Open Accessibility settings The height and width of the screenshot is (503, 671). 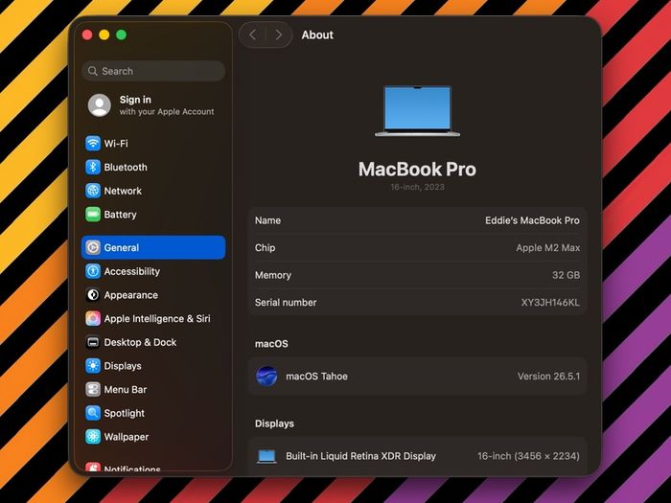[153, 271]
